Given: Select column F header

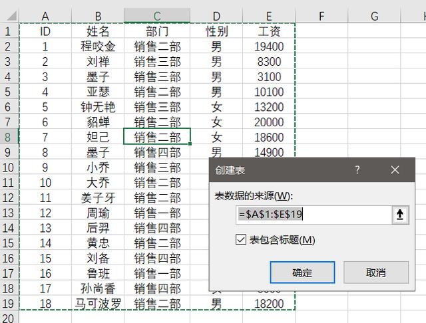Looking at the screenshot, I should coord(321,16).
